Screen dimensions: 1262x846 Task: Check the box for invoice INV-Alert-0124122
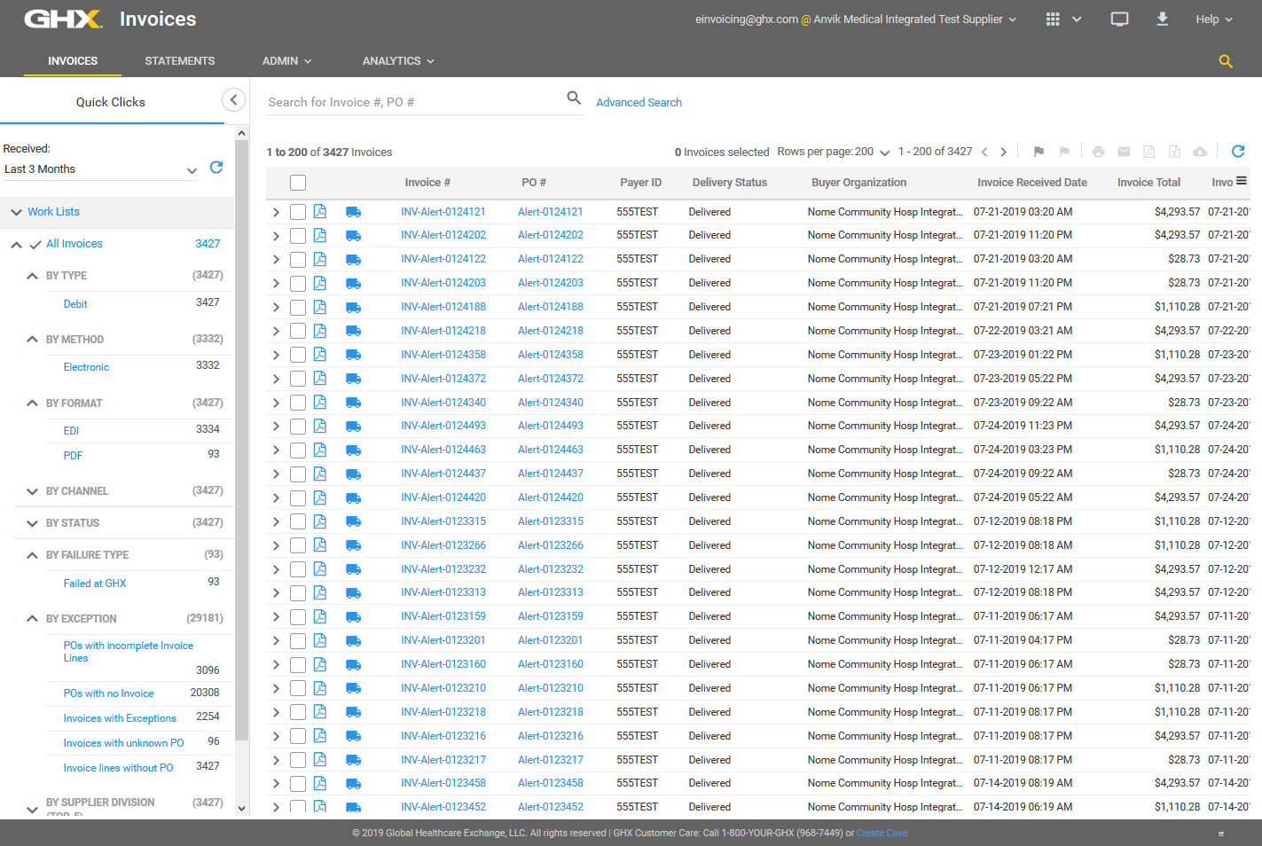[x=298, y=260]
